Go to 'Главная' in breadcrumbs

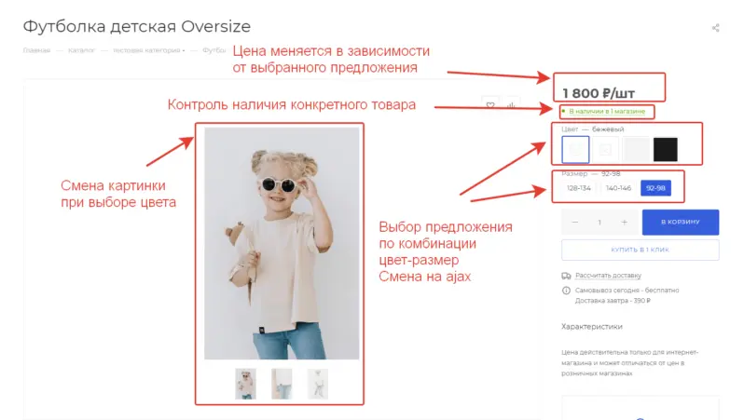click(37, 50)
